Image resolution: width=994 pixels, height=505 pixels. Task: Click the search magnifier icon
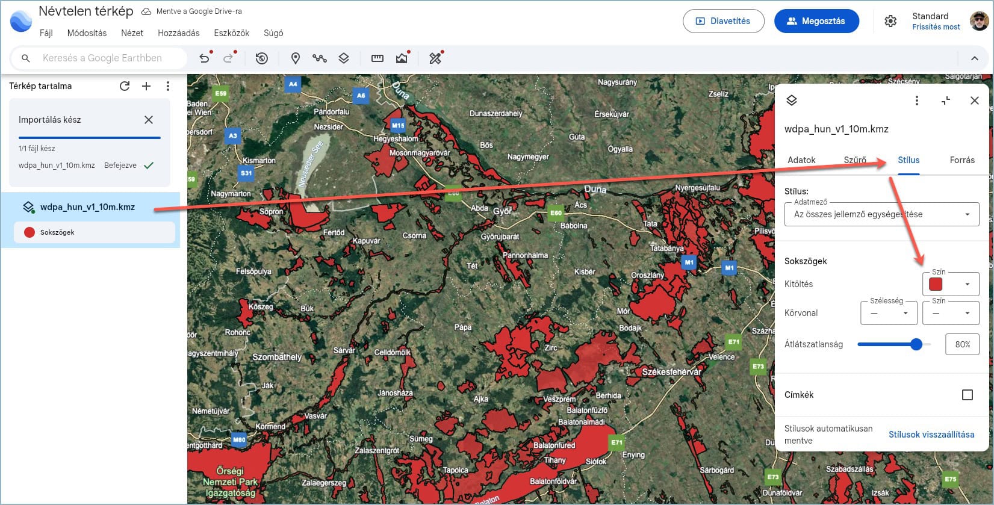(26, 58)
